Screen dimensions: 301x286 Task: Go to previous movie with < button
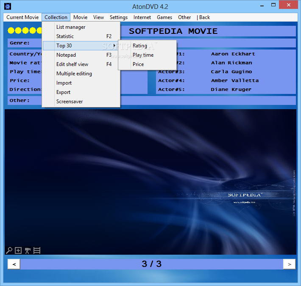coord(14,264)
